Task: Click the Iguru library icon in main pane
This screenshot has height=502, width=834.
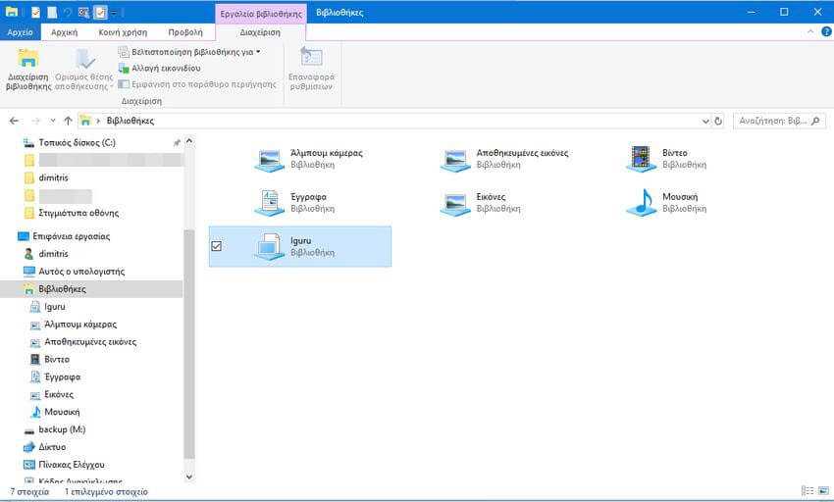Action: [269, 247]
